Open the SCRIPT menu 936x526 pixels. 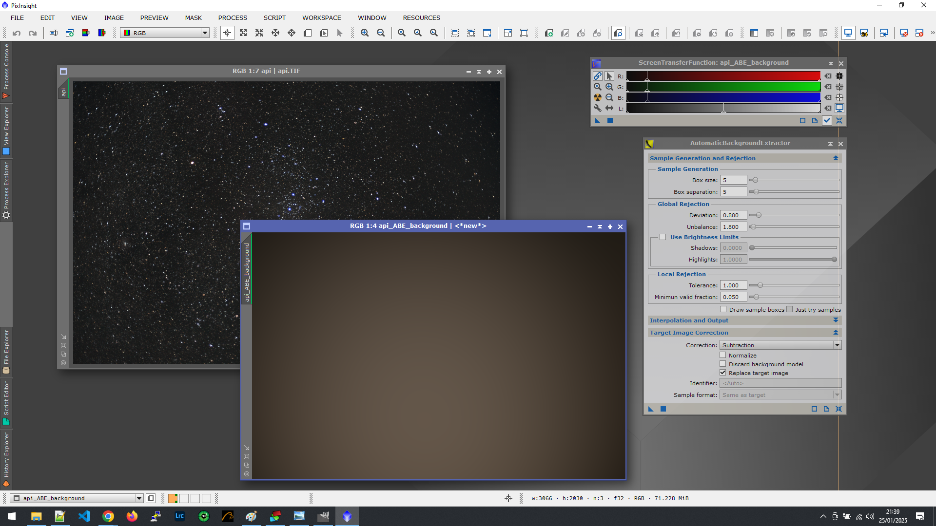274,18
